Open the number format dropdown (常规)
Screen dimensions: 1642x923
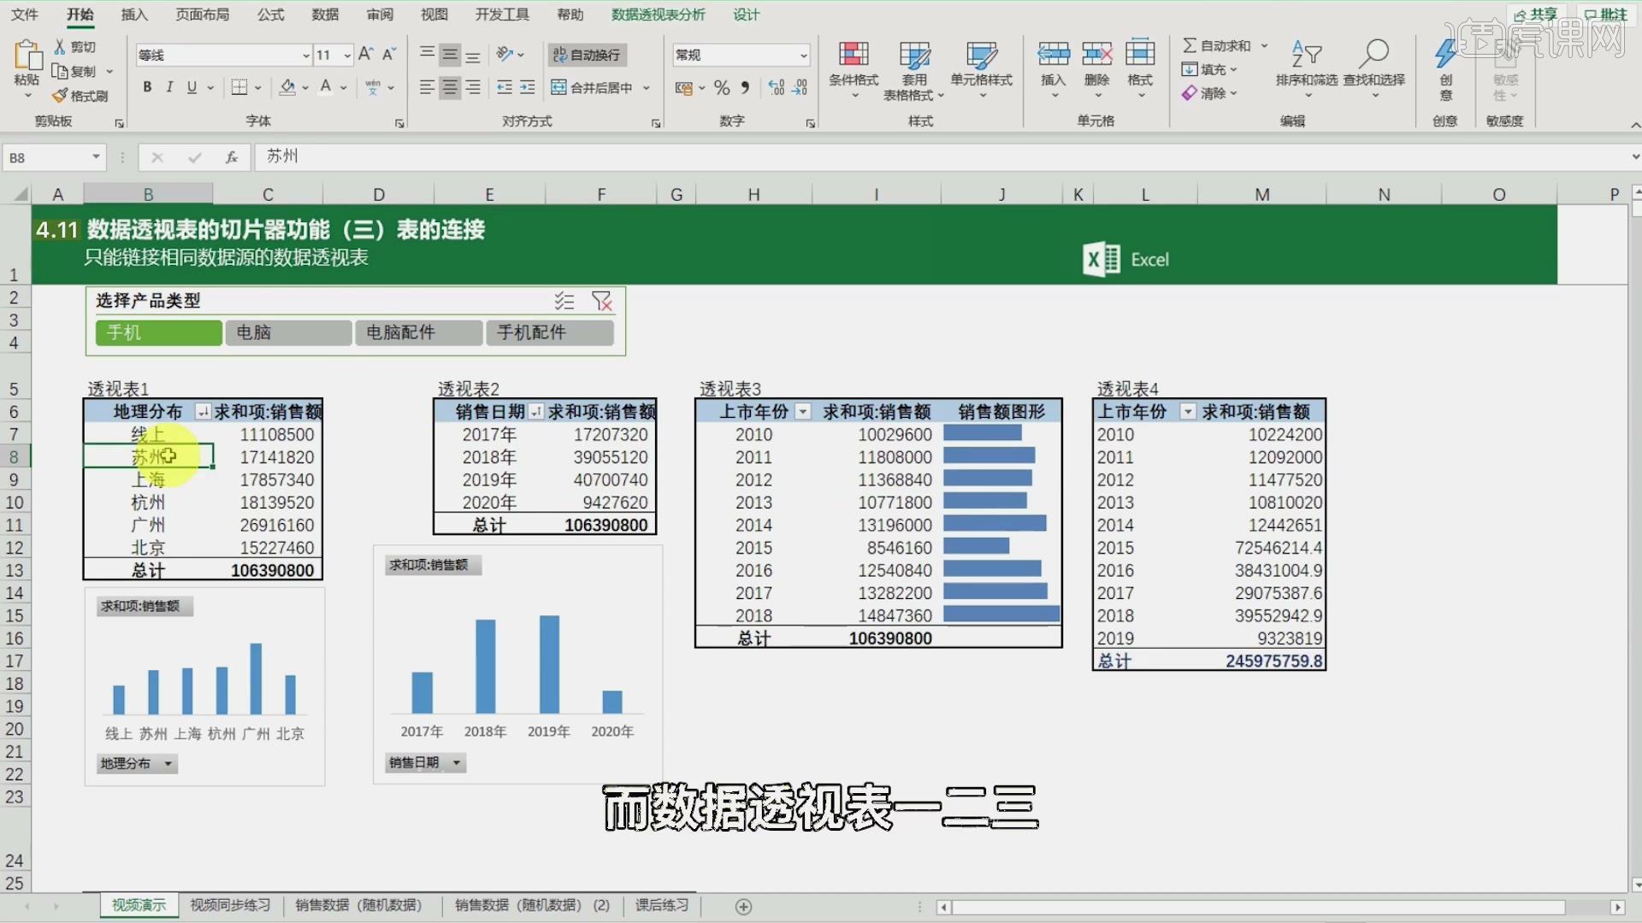pyautogui.click(x=803, y=56)
